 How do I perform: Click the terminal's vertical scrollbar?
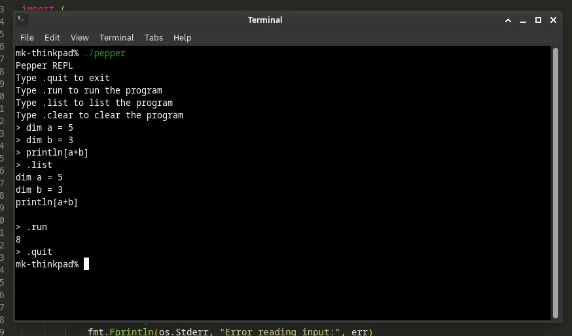(556, 182)
